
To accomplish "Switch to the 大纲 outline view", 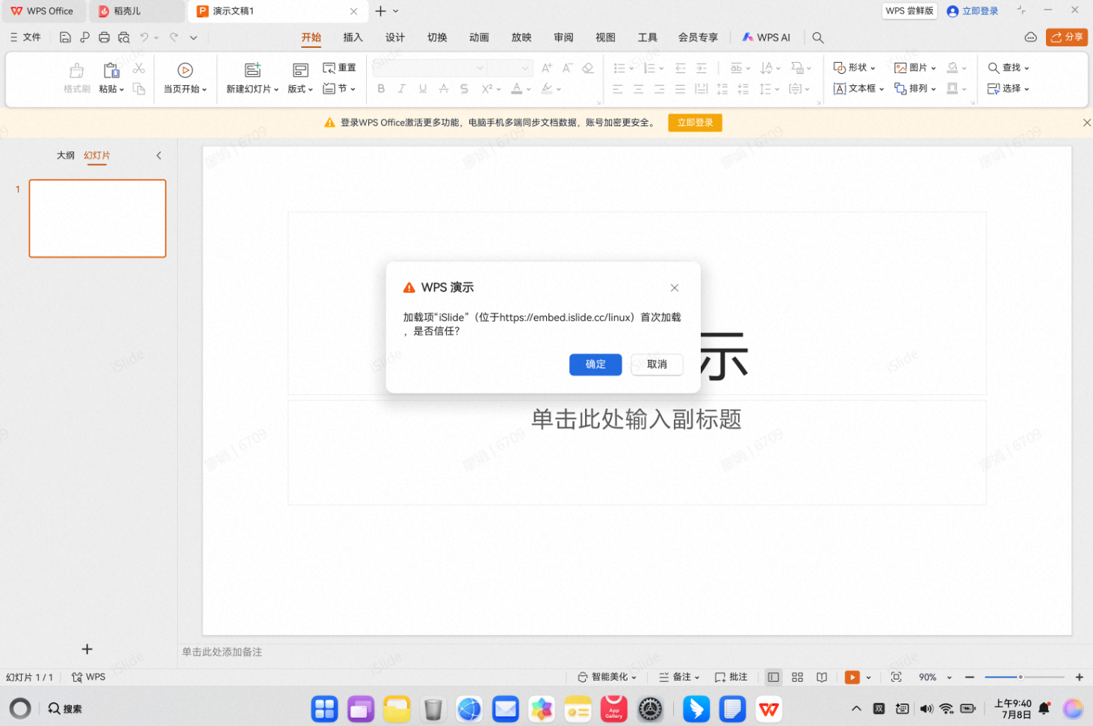I will [66, 155].
